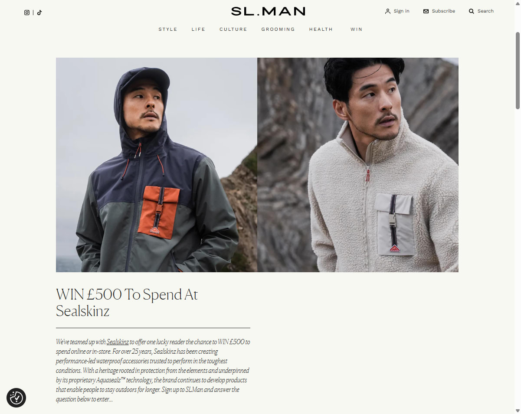Click the vertical page scrollbar thumb
The width and height of the screenshot is (521, 414).
518,71
